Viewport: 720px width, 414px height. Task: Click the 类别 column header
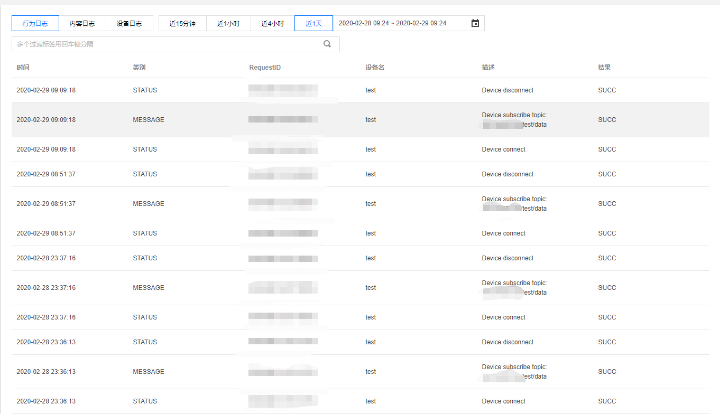tap(137, 67)
